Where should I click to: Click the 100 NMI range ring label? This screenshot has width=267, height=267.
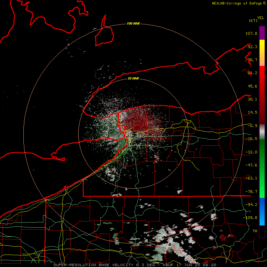click(133, 23)
